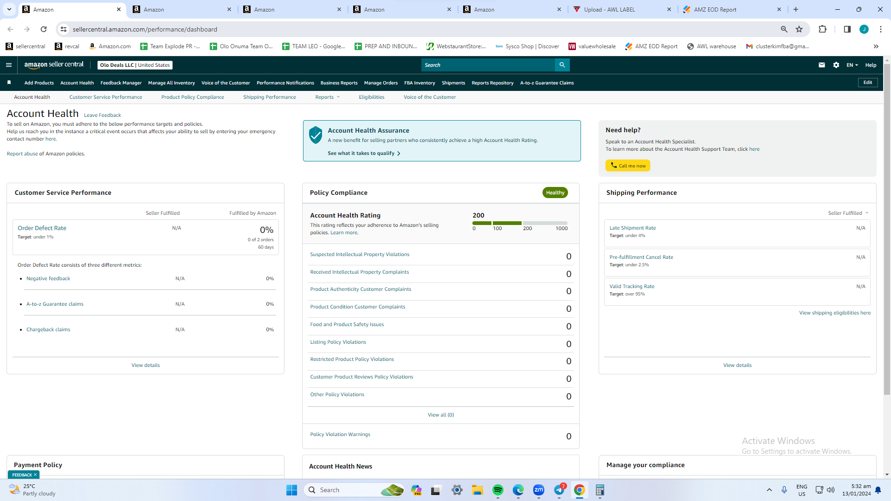
Task: Click the Edit button in the menu bar
Action: click(x=868, y=83)
